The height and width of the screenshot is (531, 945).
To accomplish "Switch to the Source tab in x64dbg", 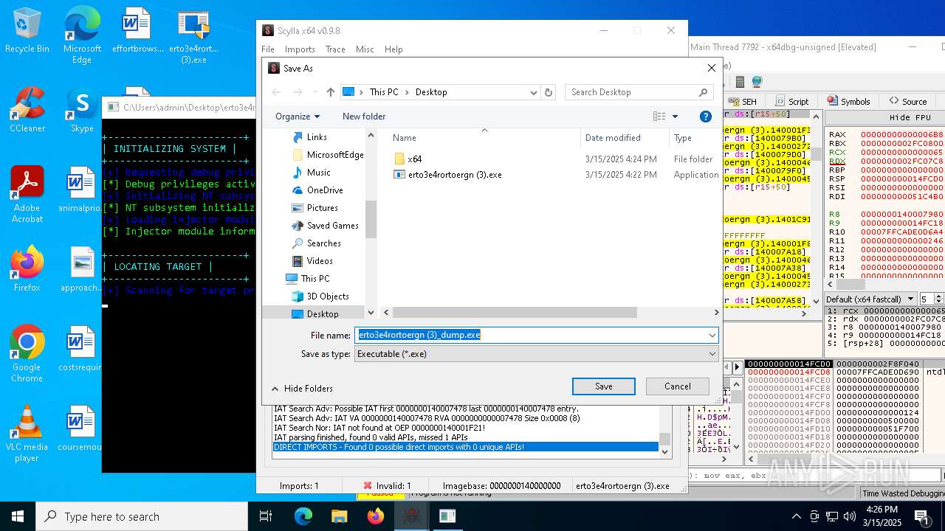I will [907, 102].
